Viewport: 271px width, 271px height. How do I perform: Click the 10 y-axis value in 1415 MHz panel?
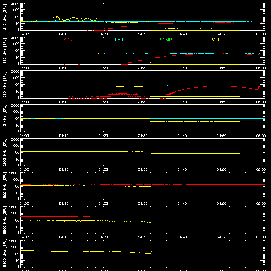coord(17,125)
